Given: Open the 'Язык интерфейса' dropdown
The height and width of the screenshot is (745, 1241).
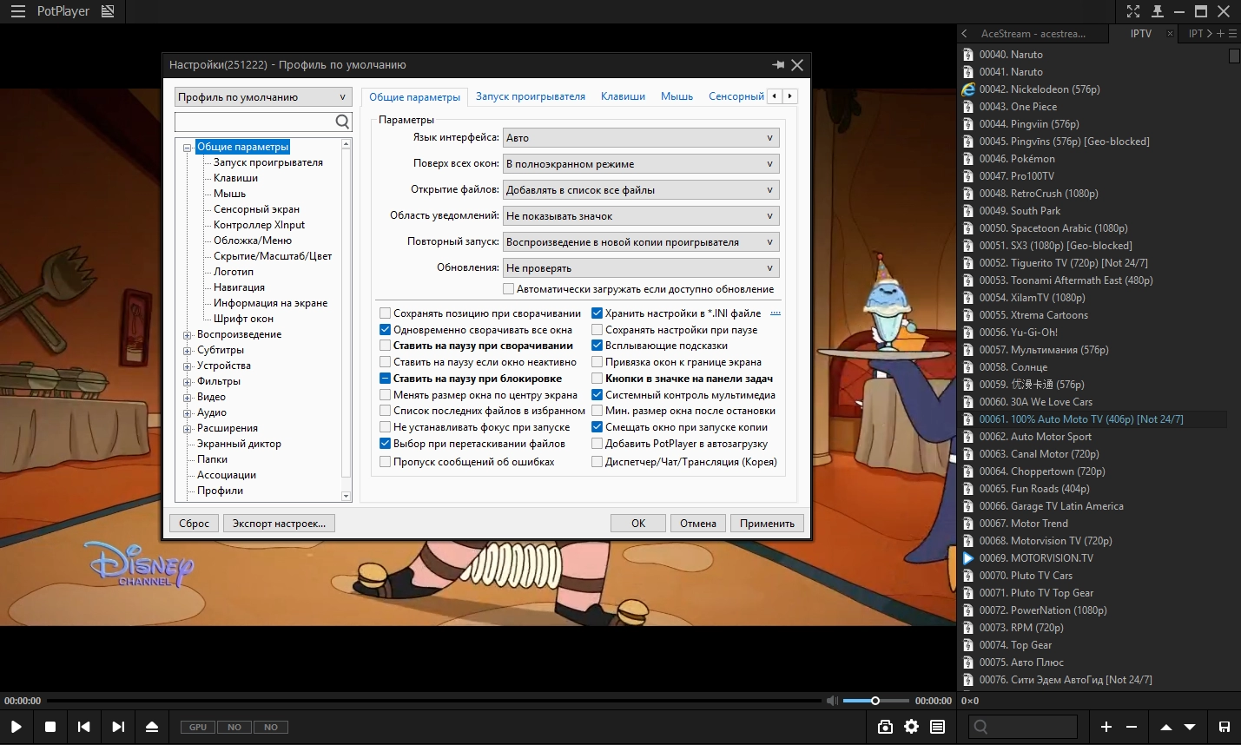Looking at the screenshot, I should coord(641,138).
